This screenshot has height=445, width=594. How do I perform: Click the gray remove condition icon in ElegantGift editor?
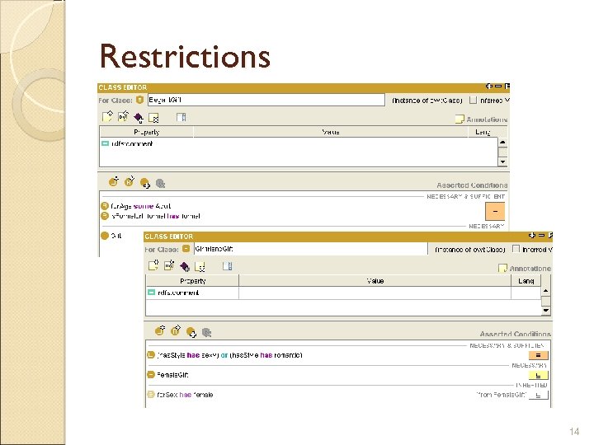pyautogui.click(x=161, y=184)
